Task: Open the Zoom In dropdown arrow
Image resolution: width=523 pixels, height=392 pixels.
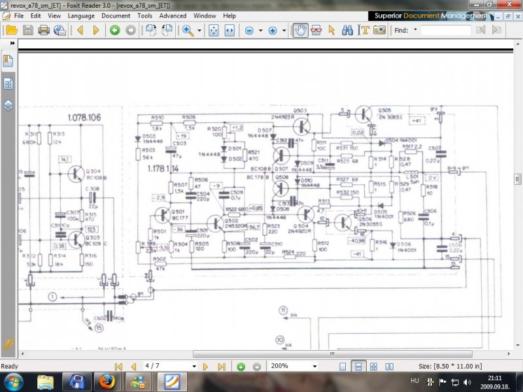Action: (284, 31)
